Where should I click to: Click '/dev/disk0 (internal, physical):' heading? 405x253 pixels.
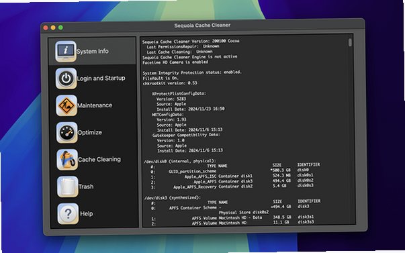pos(180,161)
